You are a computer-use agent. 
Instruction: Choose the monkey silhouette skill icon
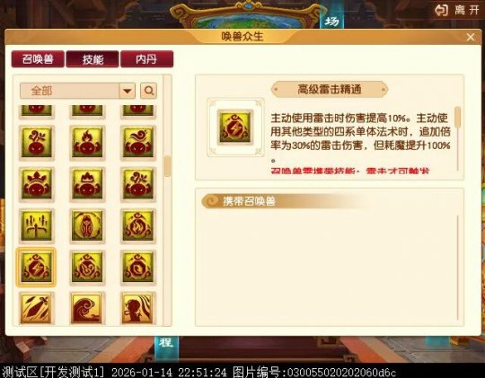point(137,308)
